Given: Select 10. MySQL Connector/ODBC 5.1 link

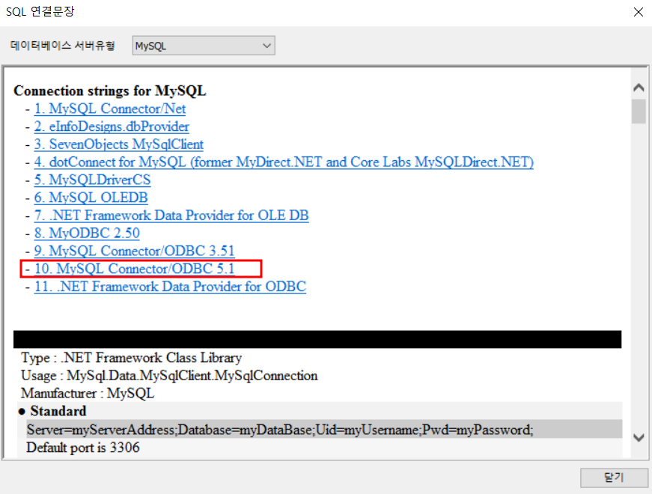Looking at the screenshot, I should click(x=134, y=269).
